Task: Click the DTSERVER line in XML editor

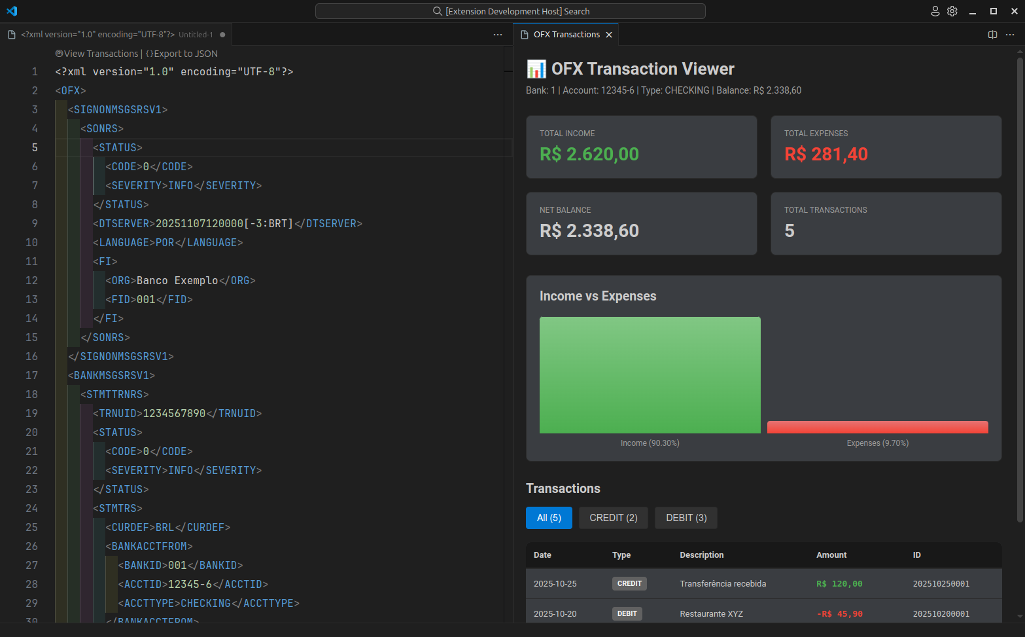Action: pos(228,223)
